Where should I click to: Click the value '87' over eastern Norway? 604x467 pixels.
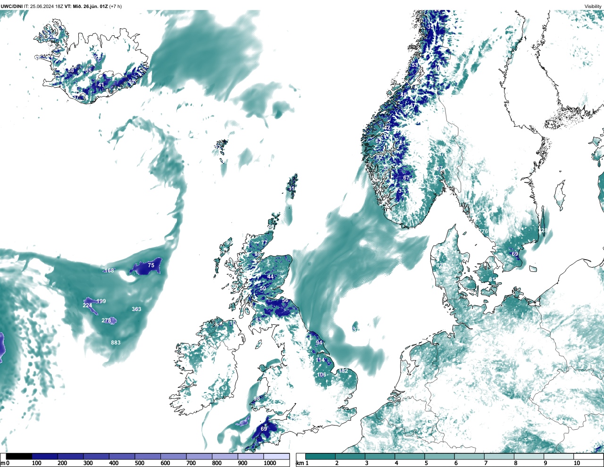(440, 168)
